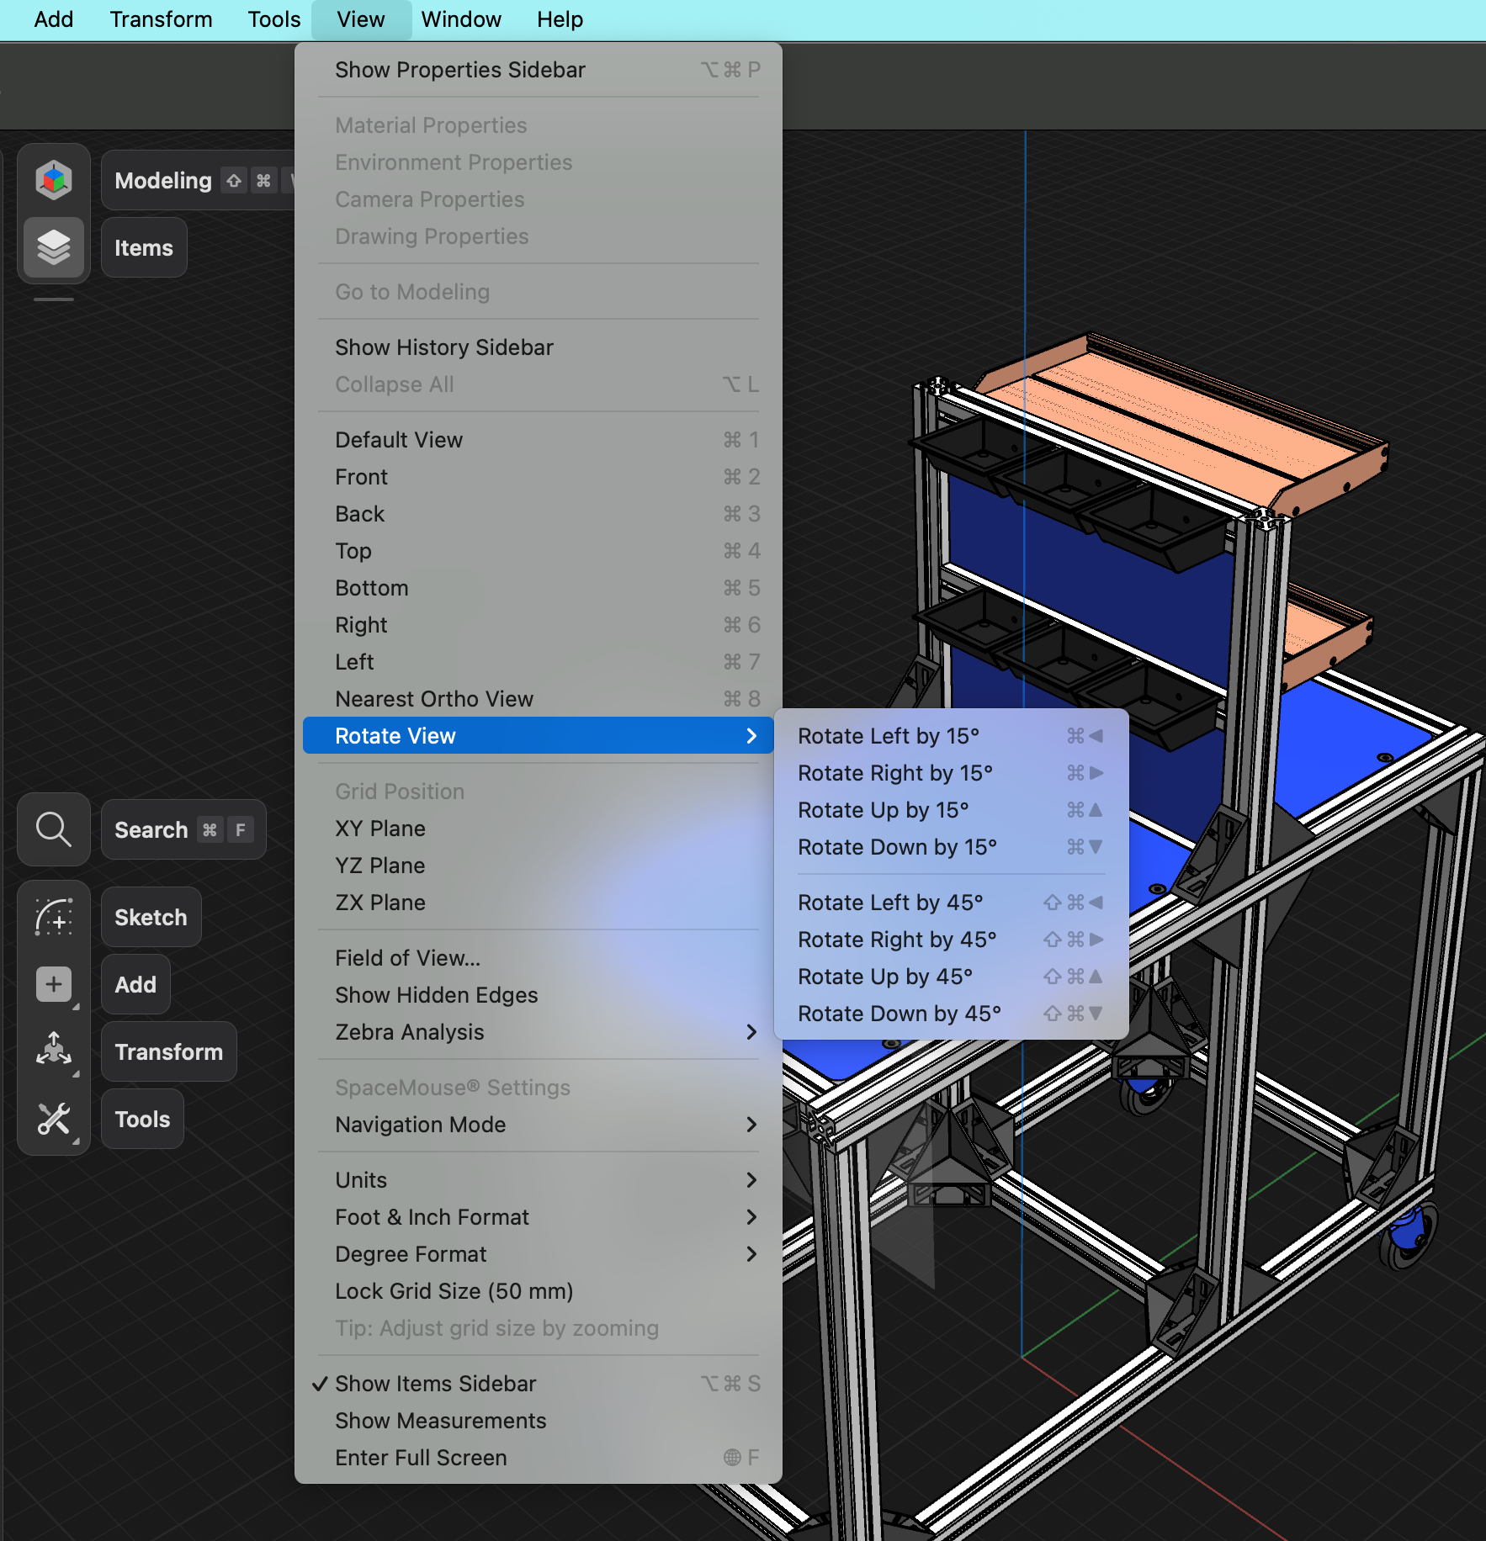Viewport: 1486px width, 1541px height.
Task: Set grid position to YZ Plane
Action: tap(539, 866)
